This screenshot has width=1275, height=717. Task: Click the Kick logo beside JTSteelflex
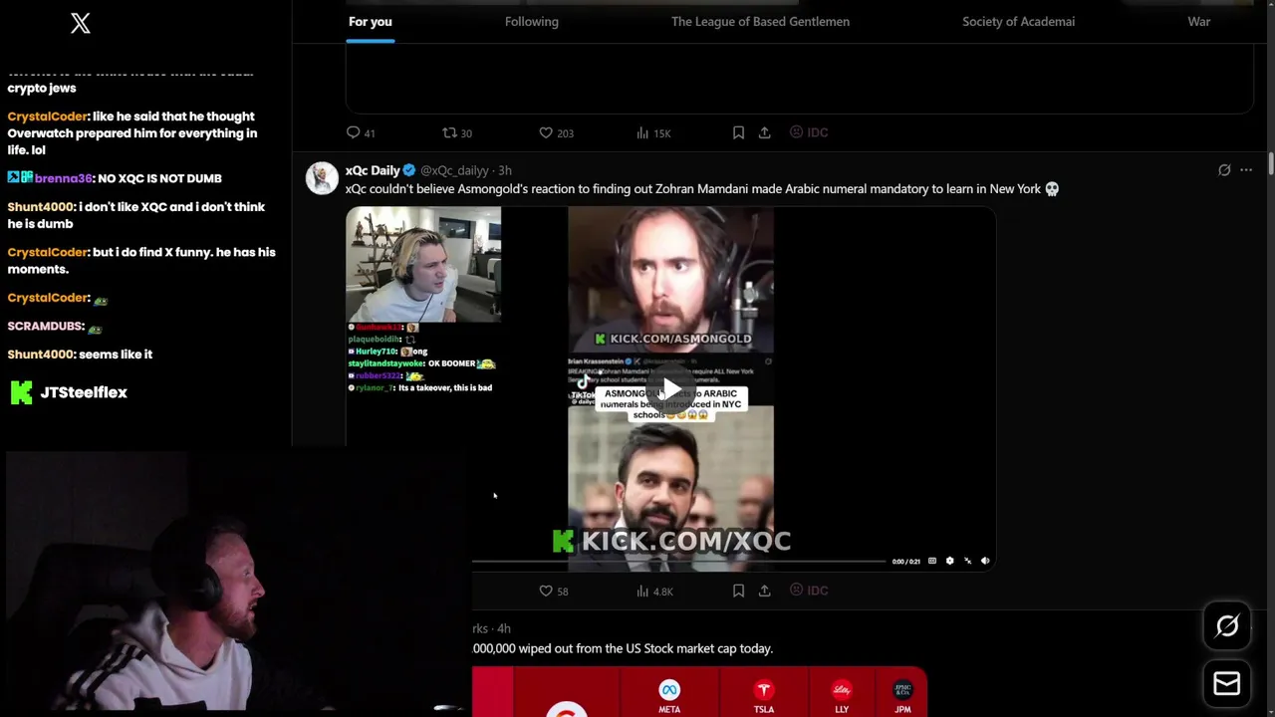(21, 392)
